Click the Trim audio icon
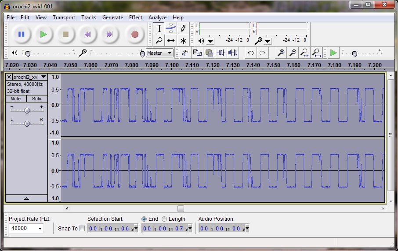This screenshot has width=398, height=251. (221, 53)
